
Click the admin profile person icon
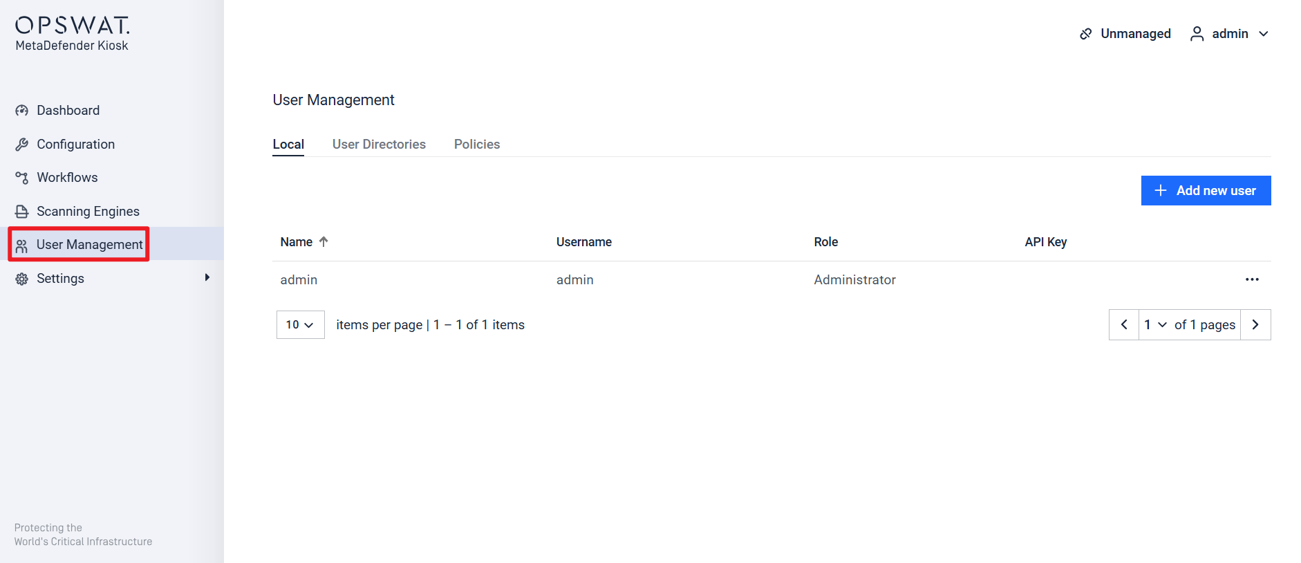click(x=1197, y=34)
